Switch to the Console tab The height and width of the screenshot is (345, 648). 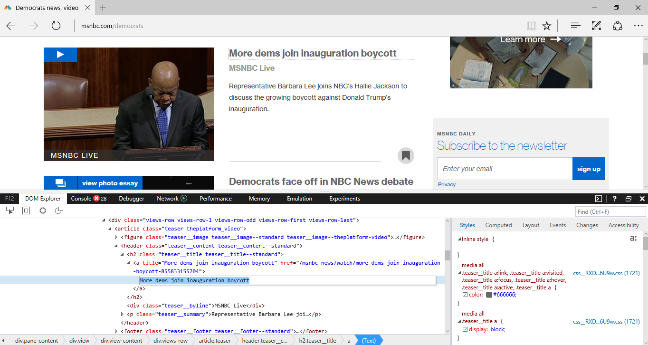click(x=88, y=199)
